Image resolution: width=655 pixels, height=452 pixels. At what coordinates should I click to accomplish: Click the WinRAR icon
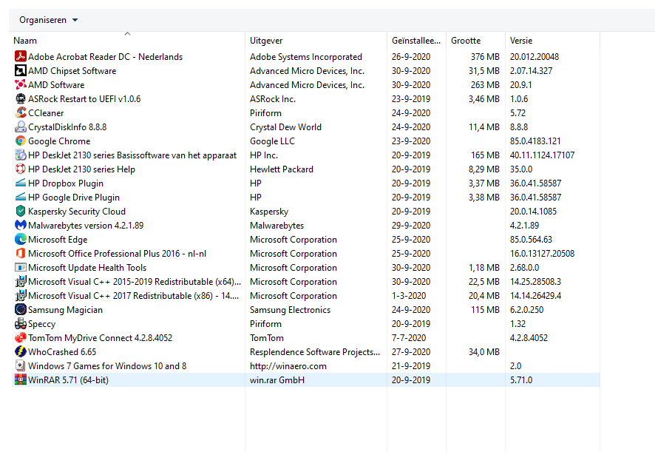click(x=21, y=380)
